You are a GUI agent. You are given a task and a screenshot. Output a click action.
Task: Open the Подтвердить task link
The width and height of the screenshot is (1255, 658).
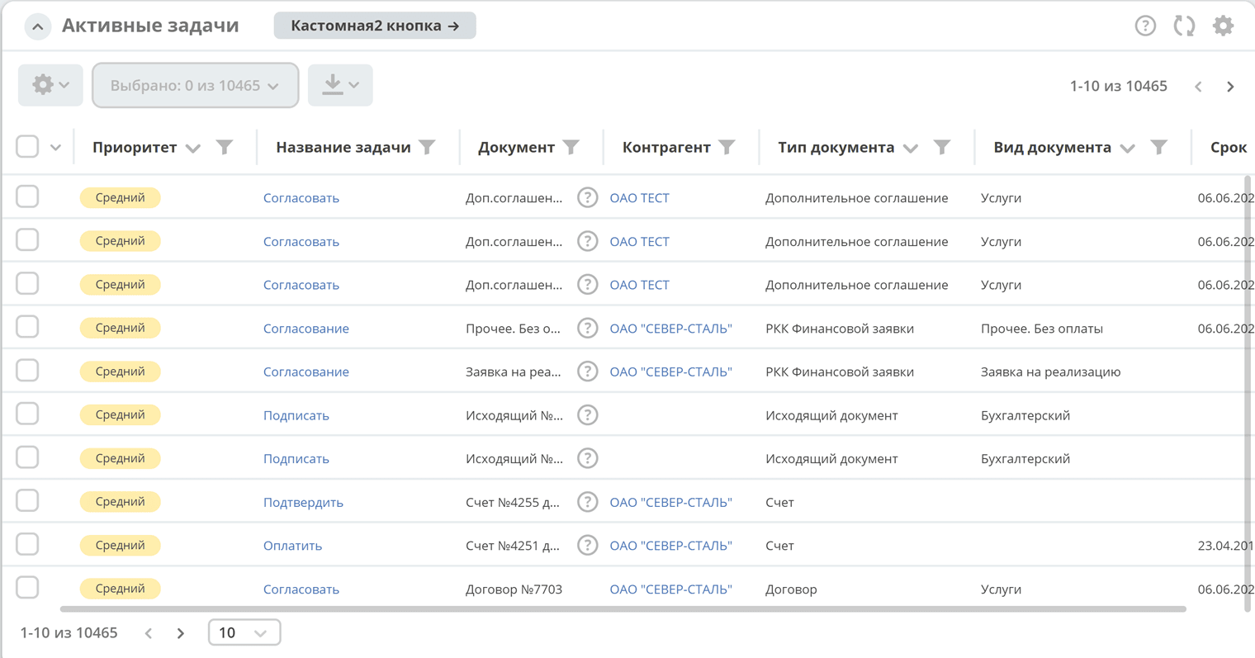coord(303,502)
